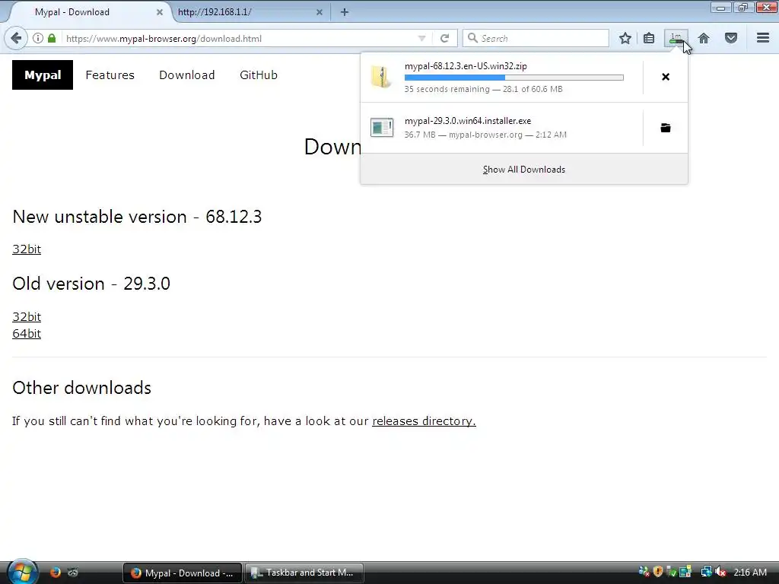779x584 pixels.
Task: Click the green secure padlock icon
Action: (x=52, y=38)
